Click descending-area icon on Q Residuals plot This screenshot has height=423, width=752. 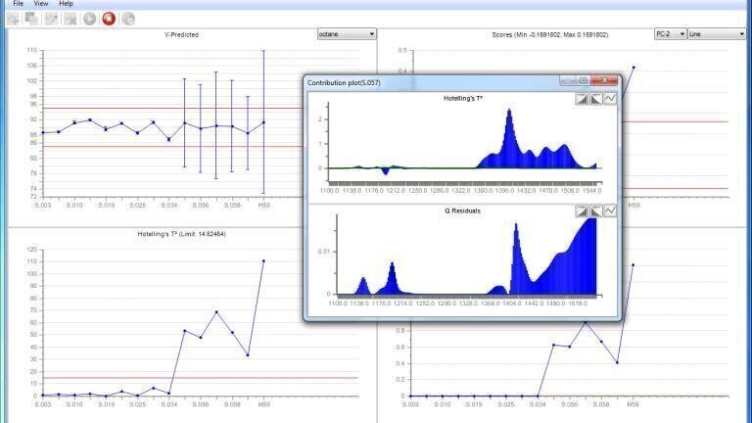click(595, 211)
